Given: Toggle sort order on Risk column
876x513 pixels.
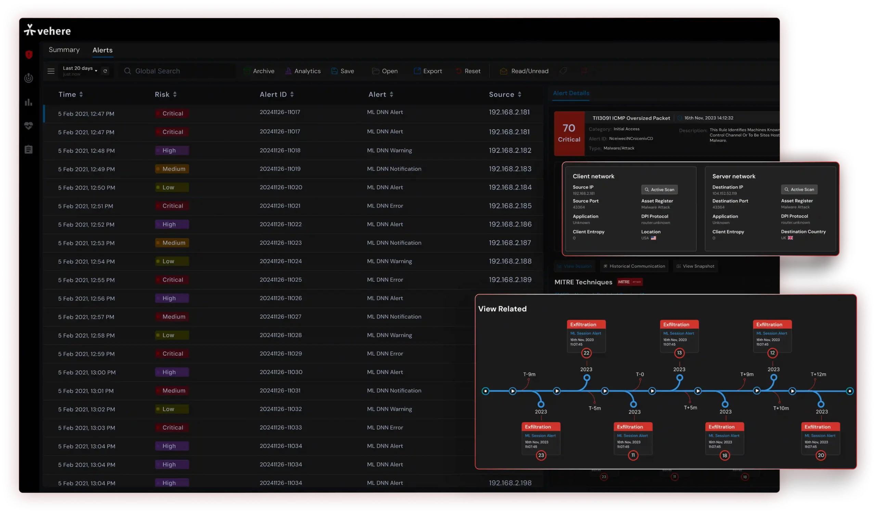Looking at the screenshot, I should point(175,94).
